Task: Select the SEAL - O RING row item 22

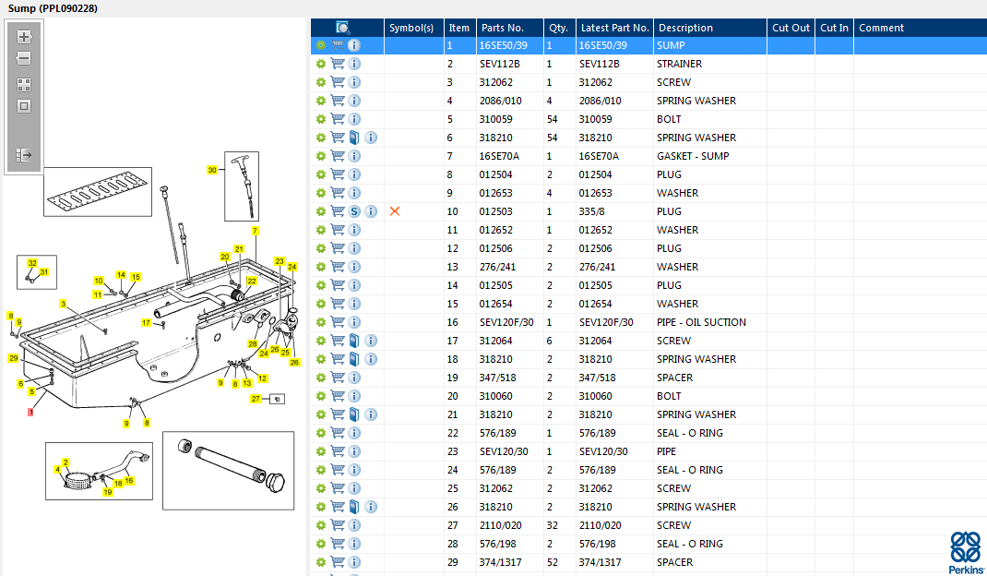Action: click(689, 433)
